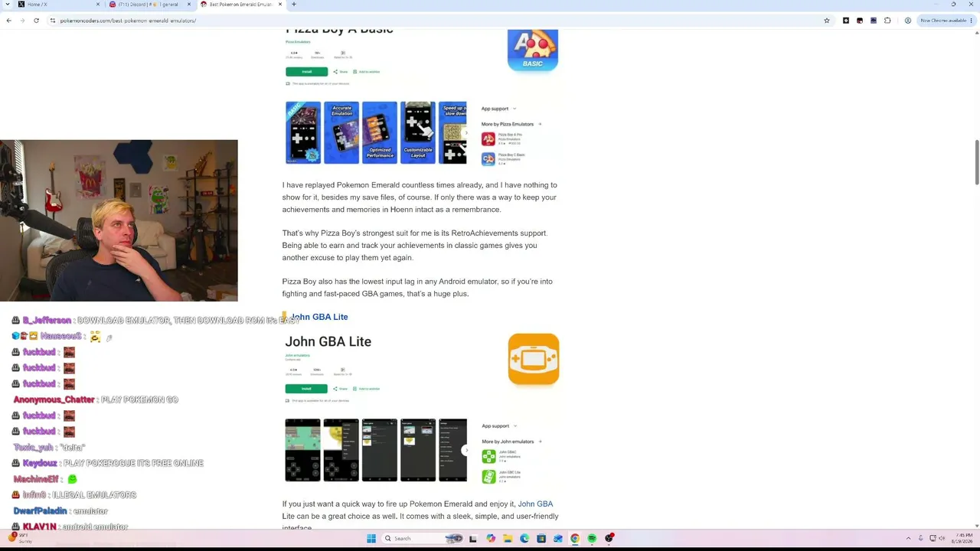Open Task View on the taskbar
The height and width of the screenshot is (551, 980).
tap(472, 539)
